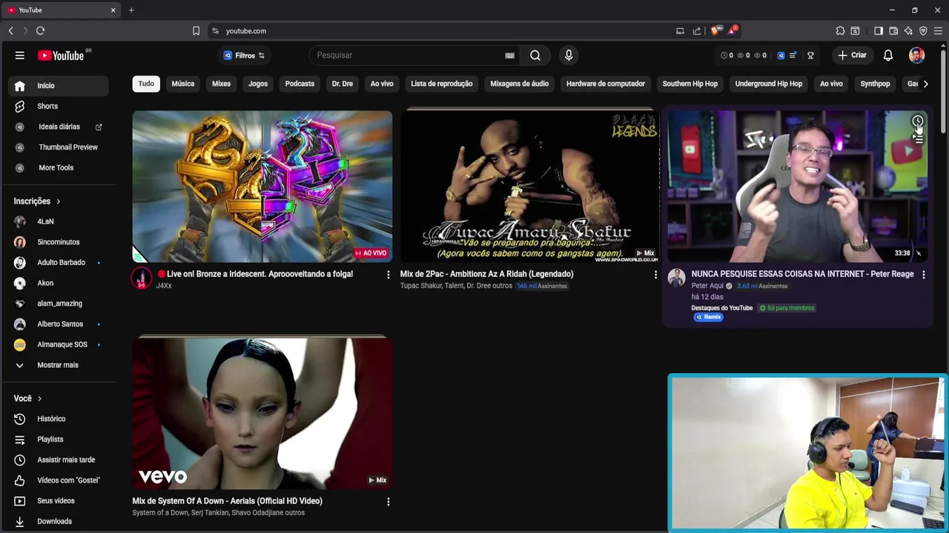949x533 pixels.
Task: Expand the Inscrições section
Action: 37,201
